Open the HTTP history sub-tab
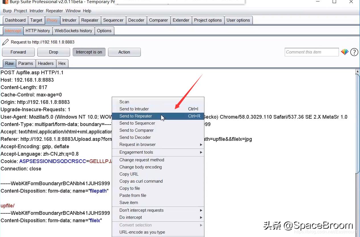Viewport: 360px width, 237px height. point(38,31)
